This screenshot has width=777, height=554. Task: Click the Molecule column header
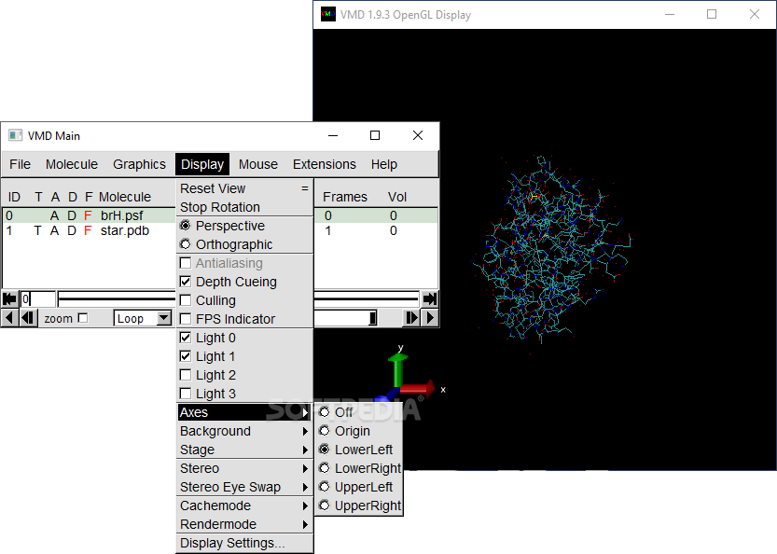tap(125, 197)
